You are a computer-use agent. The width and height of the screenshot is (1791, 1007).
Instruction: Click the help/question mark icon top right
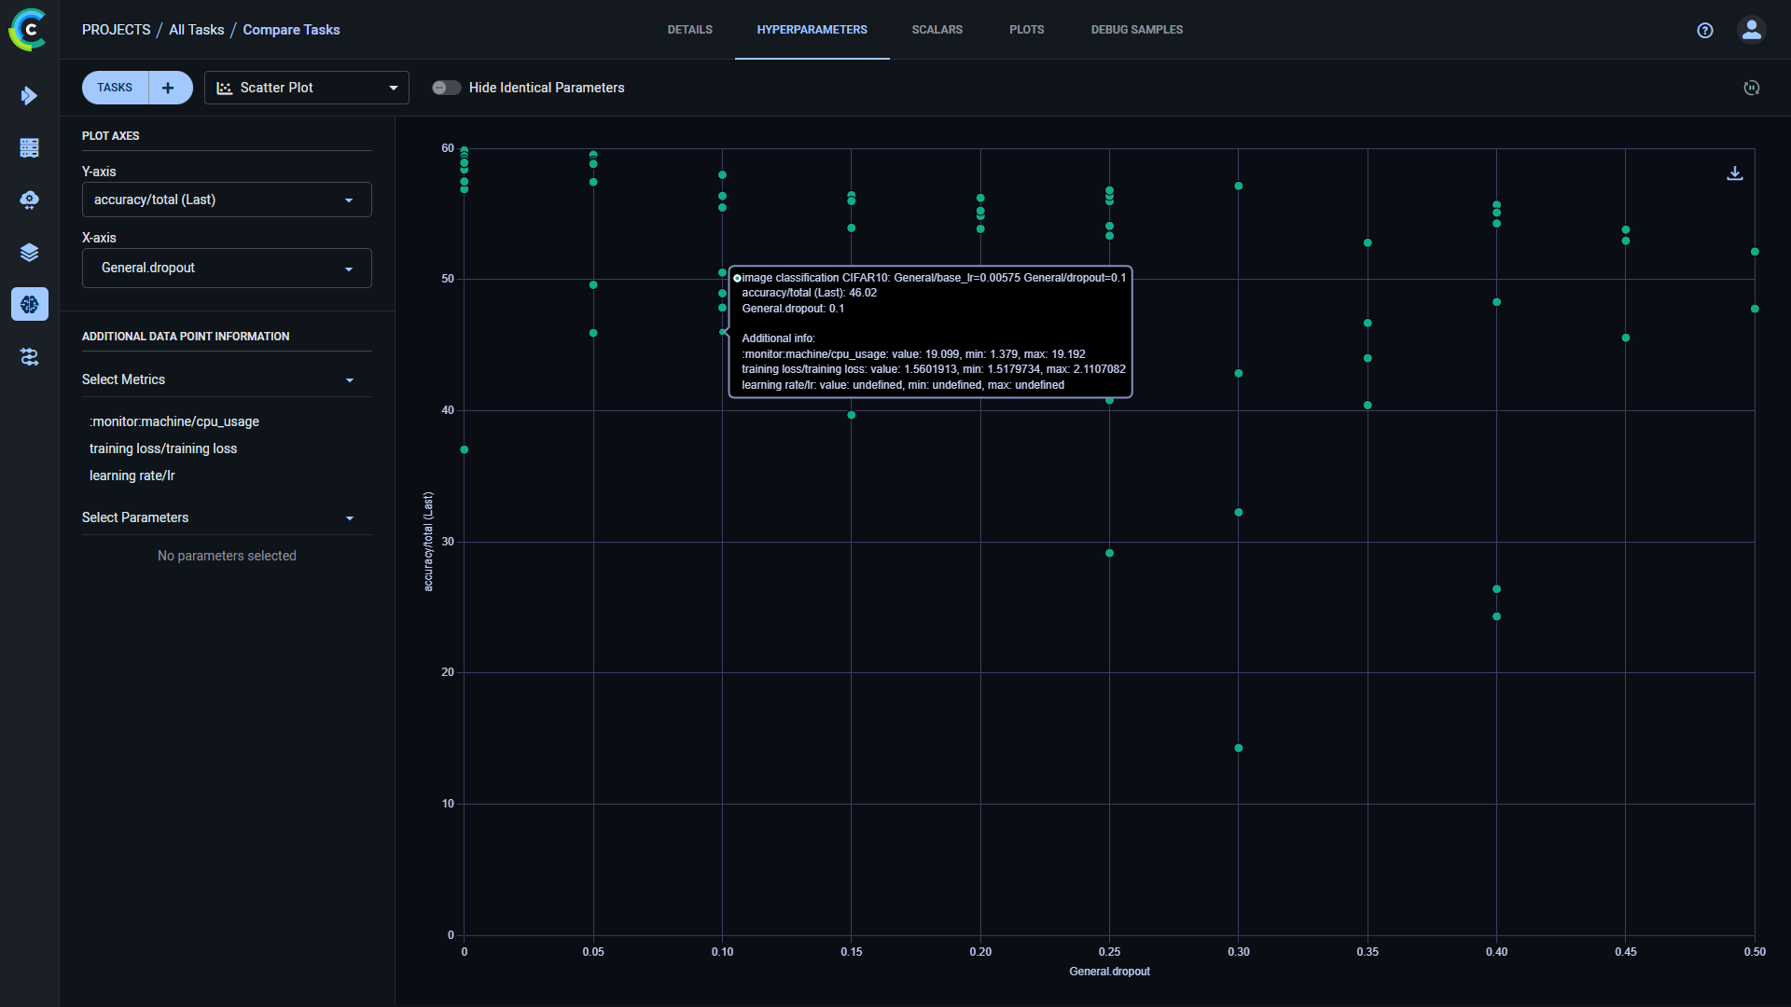tap(1705, 28)
